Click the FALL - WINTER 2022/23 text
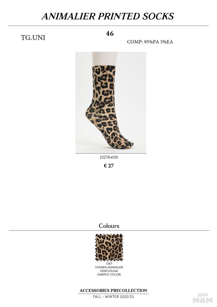This screenshot has width=217, height=307. click(113, 296)
